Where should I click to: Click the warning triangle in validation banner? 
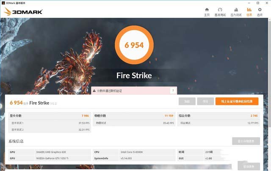point(94,91)
